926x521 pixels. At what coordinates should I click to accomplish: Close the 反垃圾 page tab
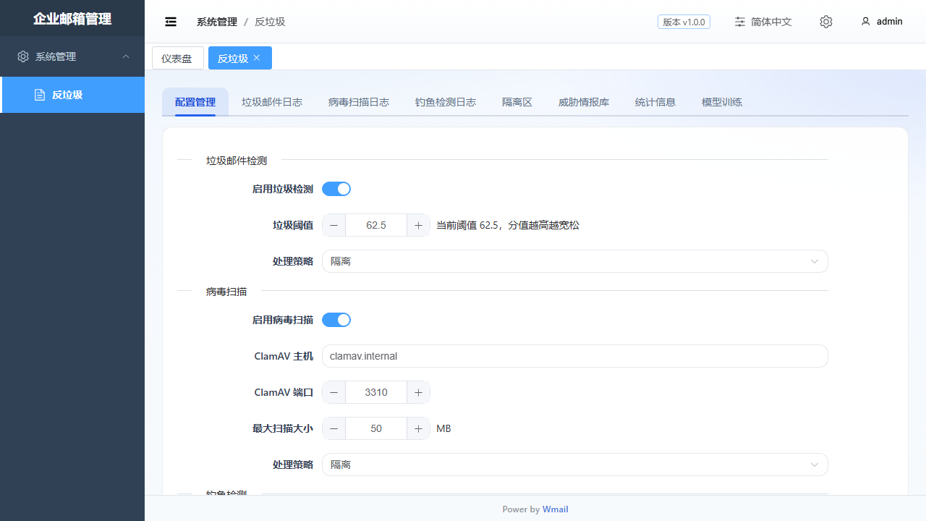[x=257, y=58]
